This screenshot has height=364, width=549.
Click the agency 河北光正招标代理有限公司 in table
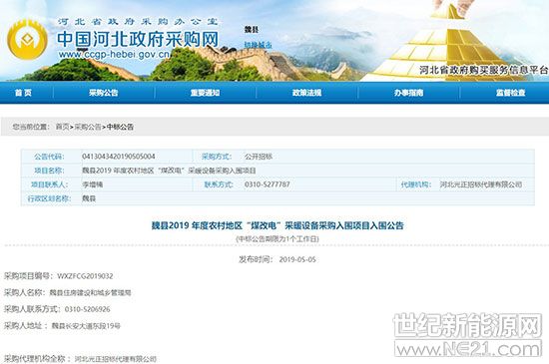click(481, 184)
